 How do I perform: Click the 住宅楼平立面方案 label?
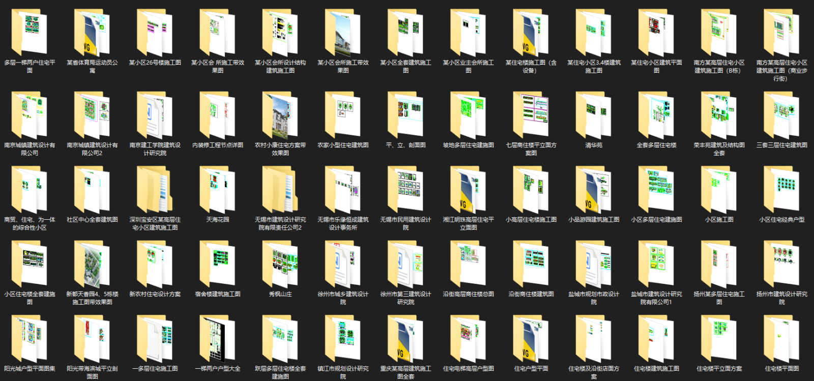pyautogui.click(x=719, y=368)
